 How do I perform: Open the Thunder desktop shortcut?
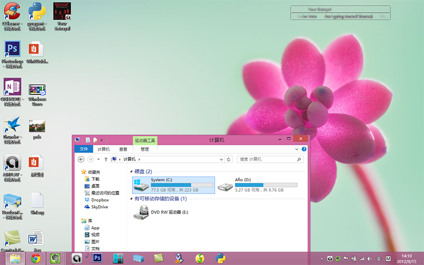point(12,130)
